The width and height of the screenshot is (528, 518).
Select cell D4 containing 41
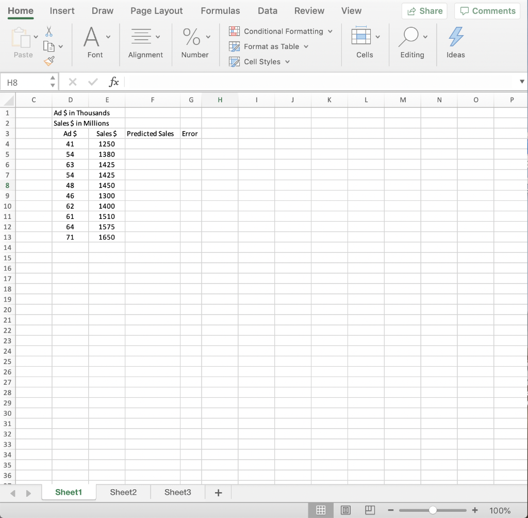pyautogui.click(x=71, y=144)
